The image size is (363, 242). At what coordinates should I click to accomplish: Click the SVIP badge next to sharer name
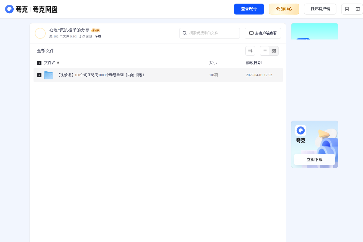tap(96, 30)
